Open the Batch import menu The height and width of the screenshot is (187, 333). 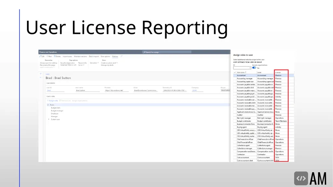[94, 57]
